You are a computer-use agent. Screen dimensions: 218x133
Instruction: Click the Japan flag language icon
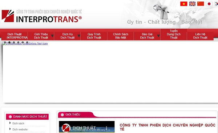[209, 4]
